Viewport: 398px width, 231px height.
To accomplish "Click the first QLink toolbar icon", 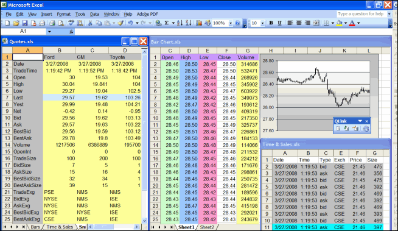I will pos(338,129).
